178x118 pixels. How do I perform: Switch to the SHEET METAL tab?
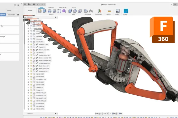click(63, 7)
